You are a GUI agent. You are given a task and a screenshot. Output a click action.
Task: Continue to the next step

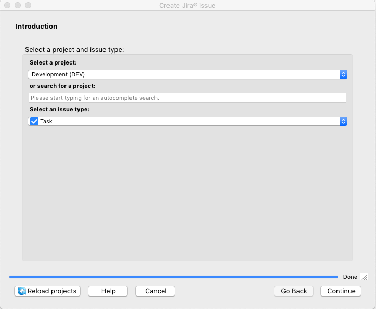[341, 291]
